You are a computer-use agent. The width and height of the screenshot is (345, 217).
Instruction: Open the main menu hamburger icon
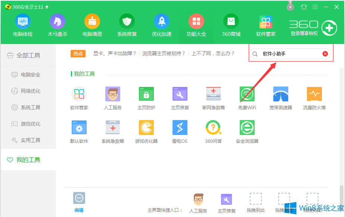(x=315, y=7)
